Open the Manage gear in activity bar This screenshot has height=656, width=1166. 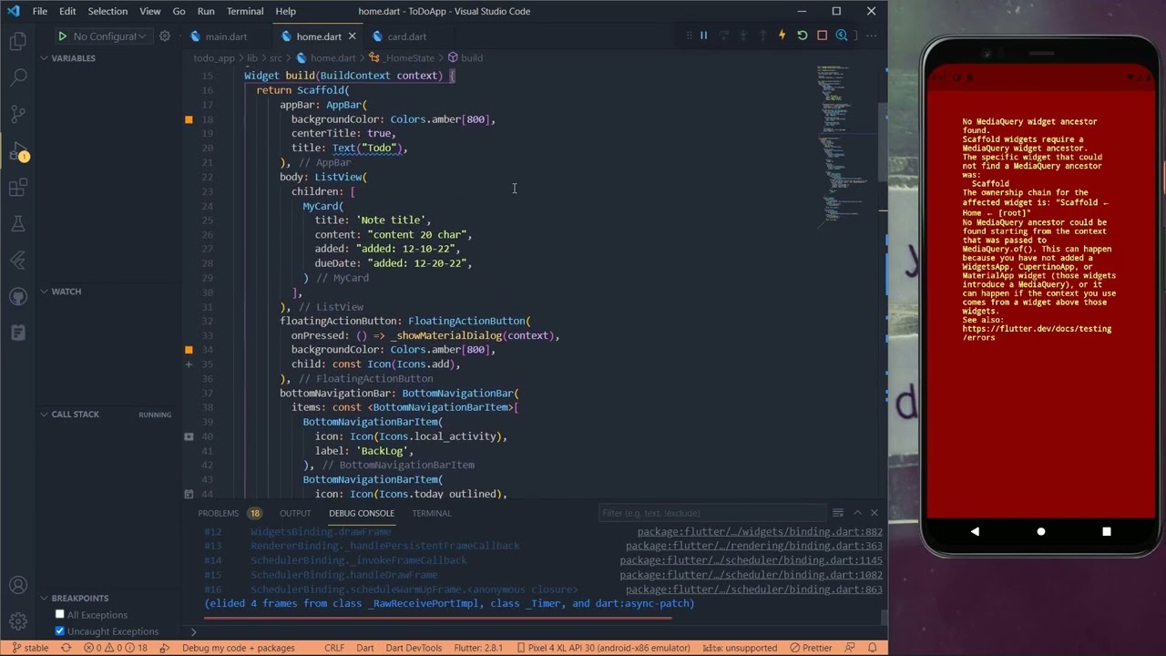coord(18,621)
